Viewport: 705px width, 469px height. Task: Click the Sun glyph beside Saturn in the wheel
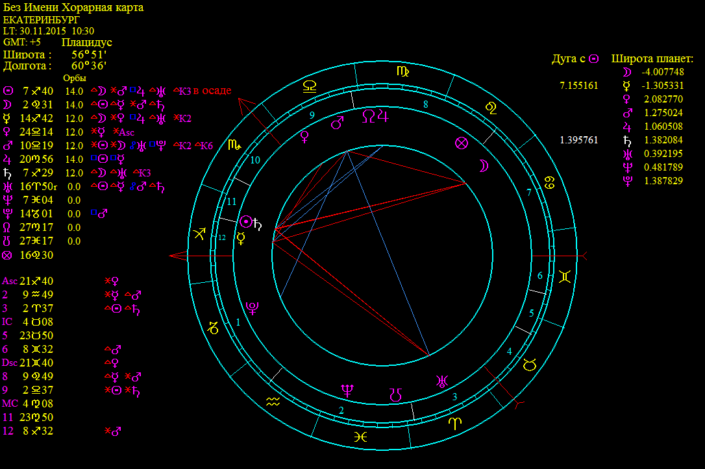pyautogui.click(x=246, y=223)
